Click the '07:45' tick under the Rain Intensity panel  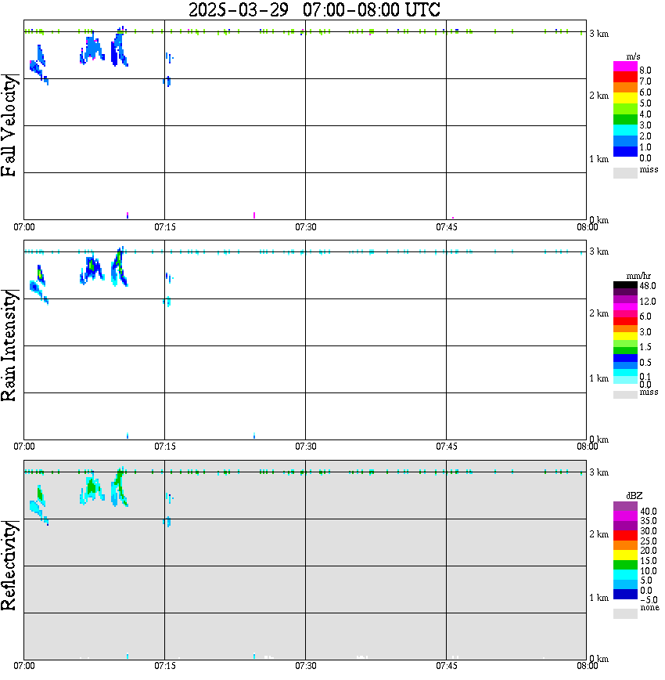pos(447,447)
